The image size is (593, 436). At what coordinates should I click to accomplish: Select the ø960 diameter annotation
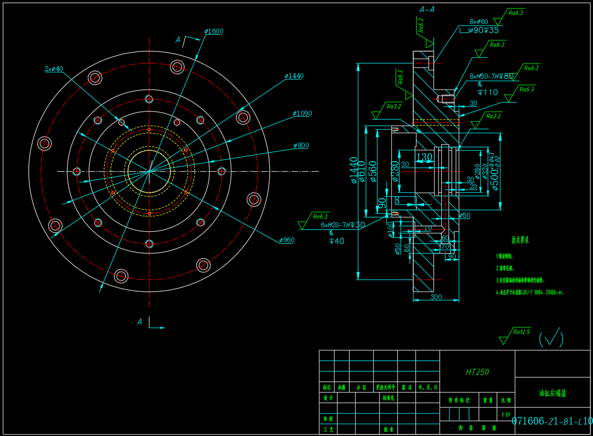coord(287,240)
